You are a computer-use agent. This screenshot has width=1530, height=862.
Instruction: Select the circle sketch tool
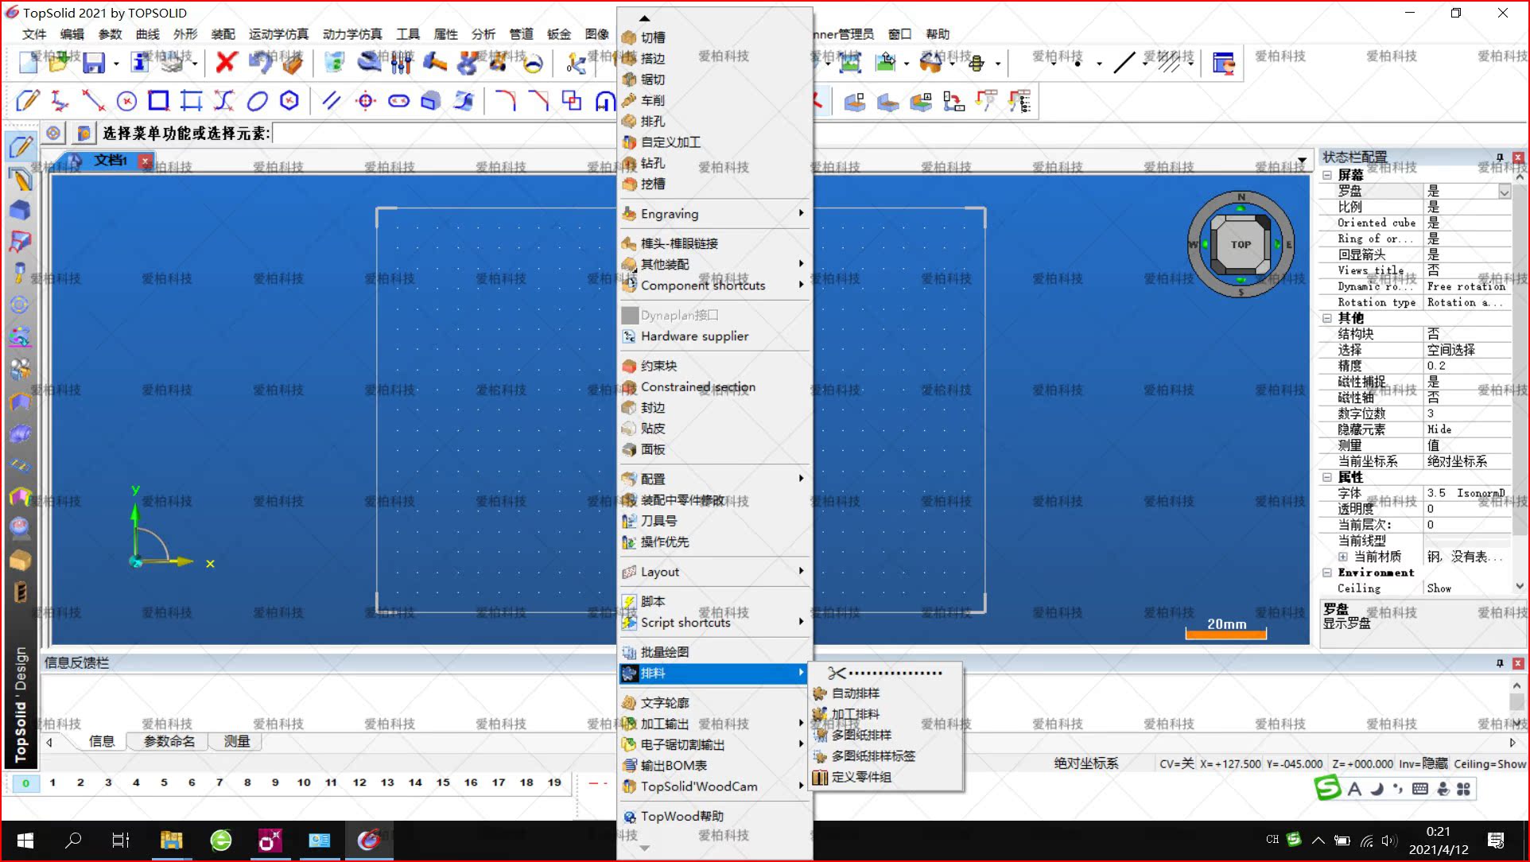tap(126, 101)
